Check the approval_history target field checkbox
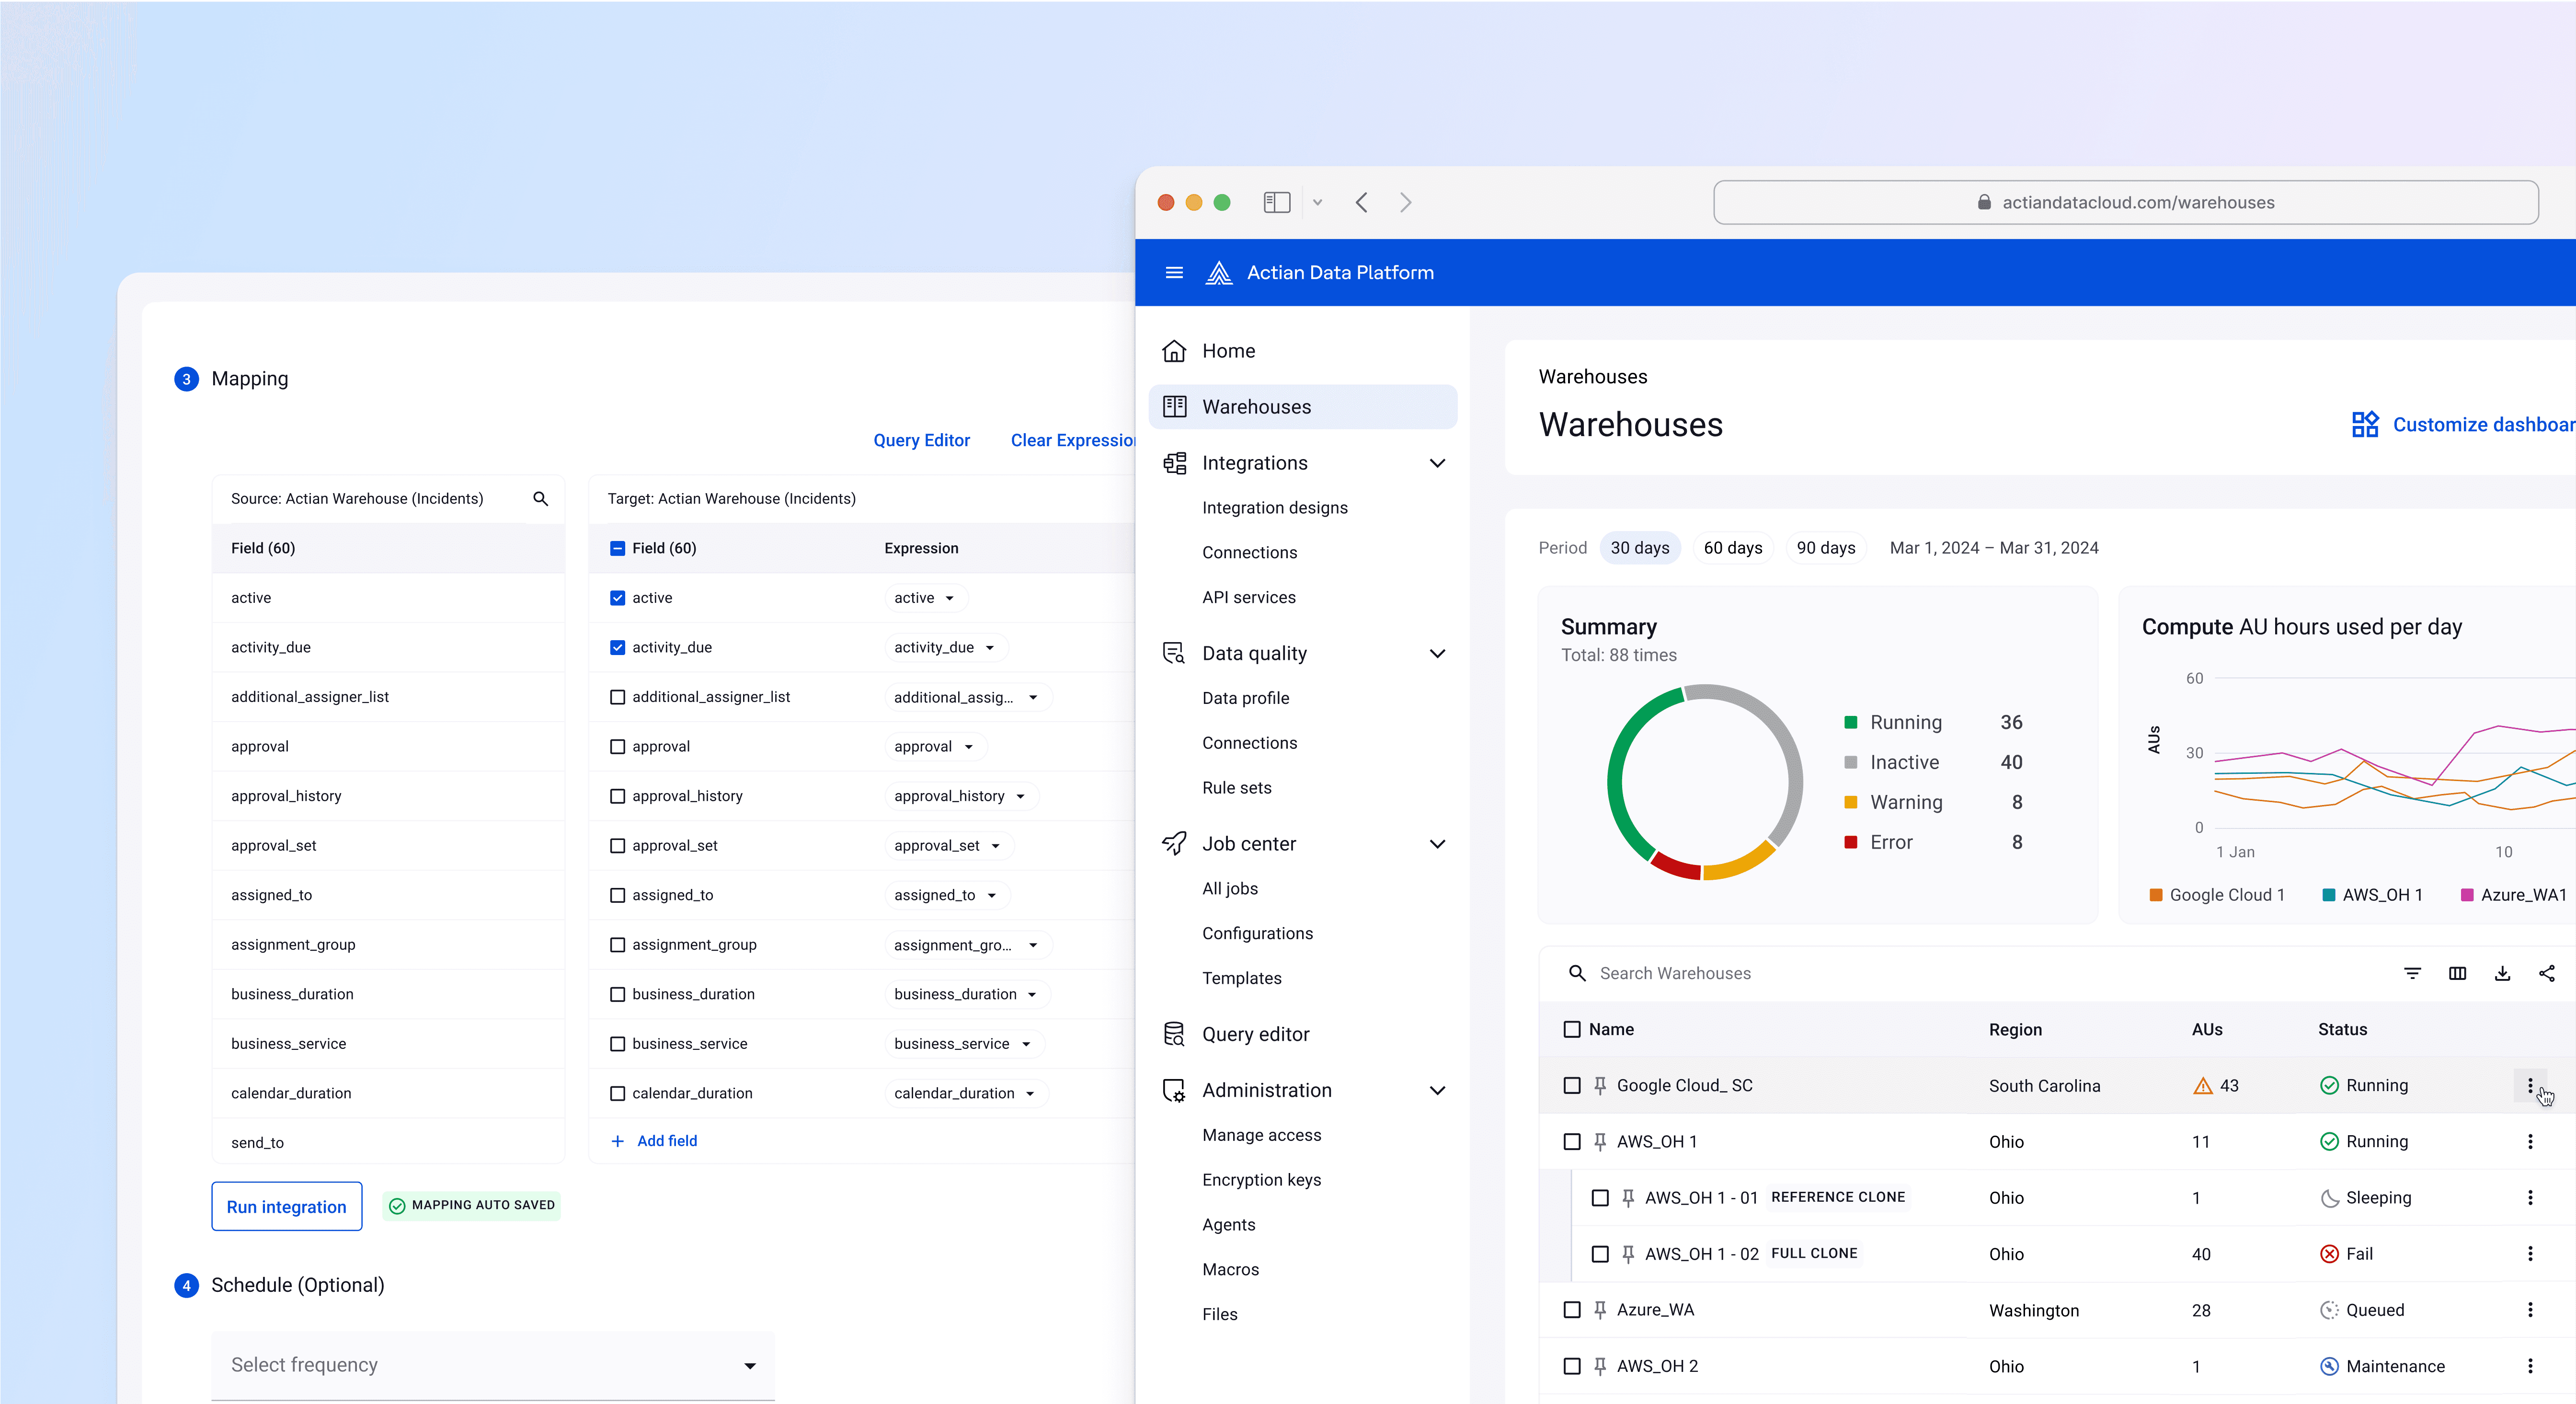This screenshot has width=2576, height=1404. click(617, 796)
